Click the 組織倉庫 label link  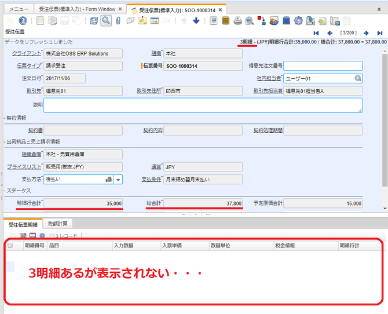(x=31, y=154)
